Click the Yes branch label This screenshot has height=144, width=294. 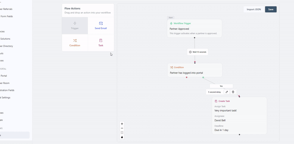tap(221, 86)
